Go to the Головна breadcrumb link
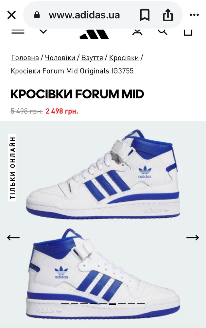The image size is (206, 328). point(25,58)
